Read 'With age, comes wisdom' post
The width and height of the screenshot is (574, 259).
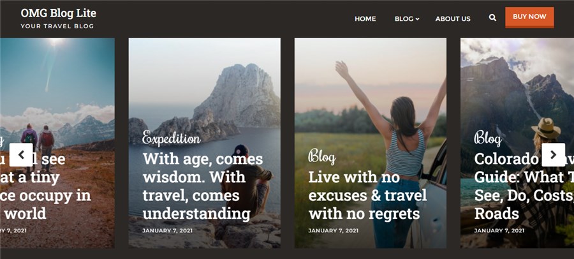[203, 186]
